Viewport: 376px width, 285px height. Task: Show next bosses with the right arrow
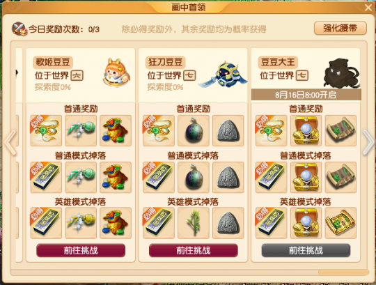368,142
